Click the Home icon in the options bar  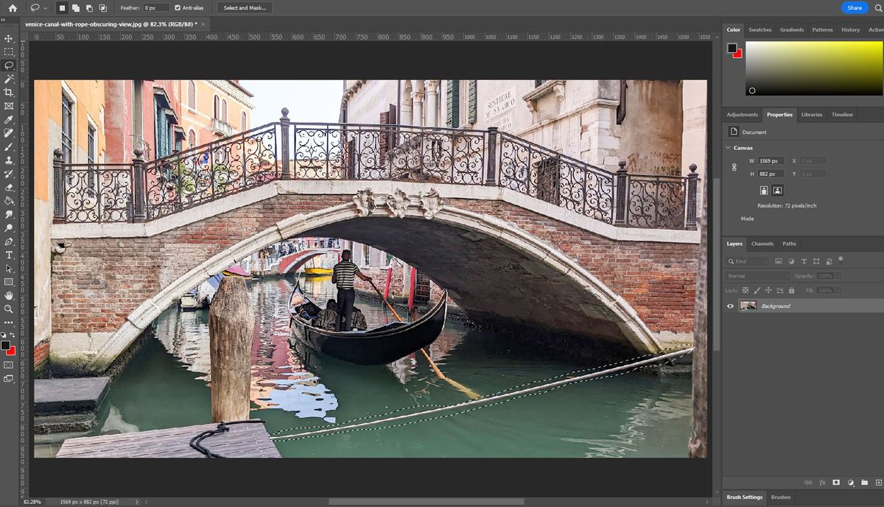click(x=13, y=7)
